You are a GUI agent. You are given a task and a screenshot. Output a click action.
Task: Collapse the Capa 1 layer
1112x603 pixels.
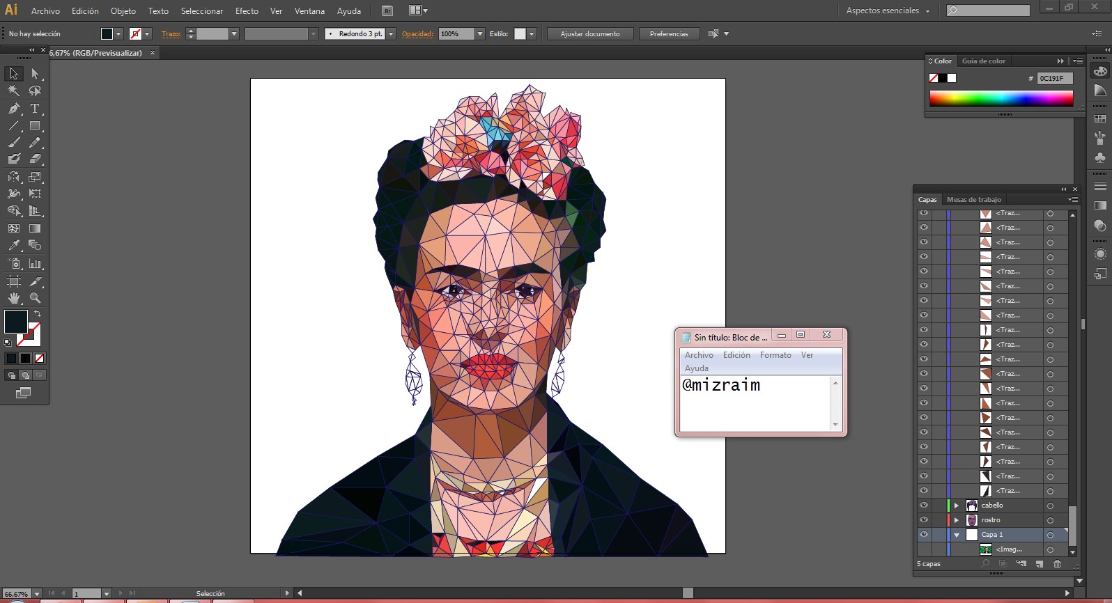pos(957,535)
